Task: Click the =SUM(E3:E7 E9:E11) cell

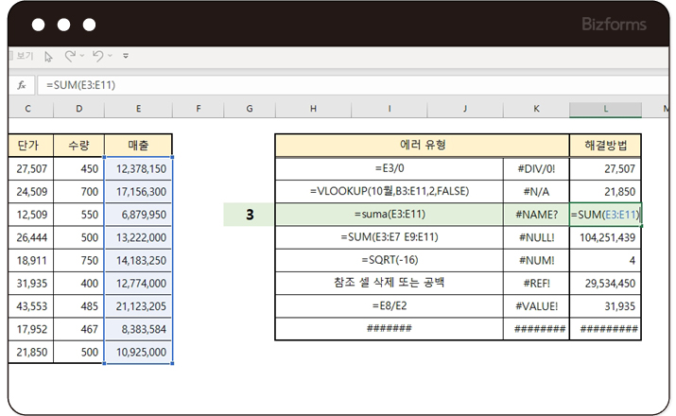Action: [x=390, y=237]
